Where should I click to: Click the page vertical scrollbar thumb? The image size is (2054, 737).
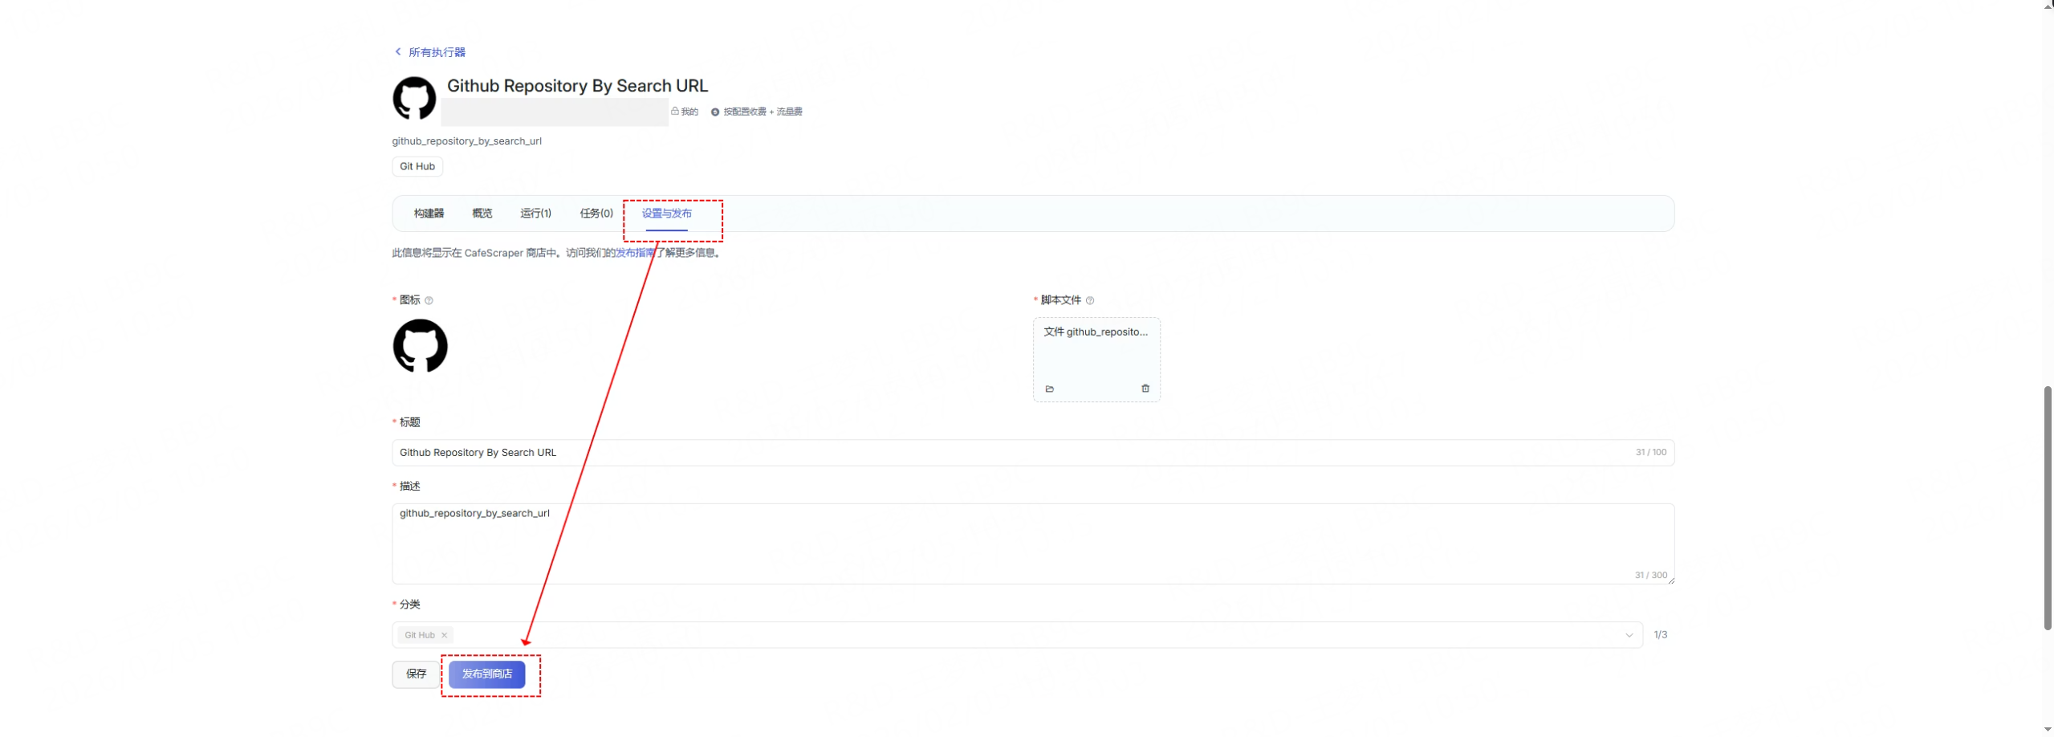click(2048, 508)
